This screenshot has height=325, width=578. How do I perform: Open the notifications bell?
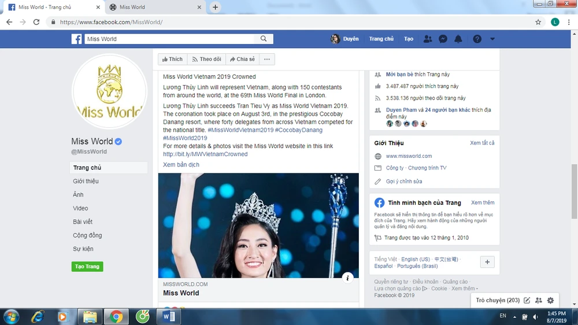pyautogui.click(x=458, y=39)
